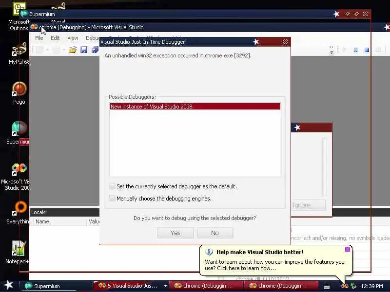This screenshot has height=292, width=390.
Task: Click the Stop Debugging square icon
Action: [x=367, y=50]
